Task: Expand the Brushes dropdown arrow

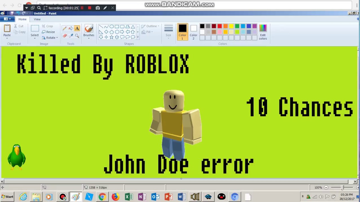Action: click(x=89, y=38)
